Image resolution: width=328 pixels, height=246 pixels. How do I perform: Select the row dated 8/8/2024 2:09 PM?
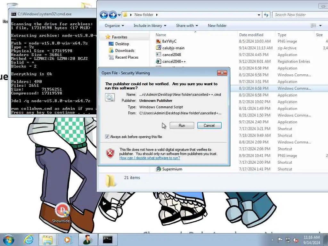point(279,142)
